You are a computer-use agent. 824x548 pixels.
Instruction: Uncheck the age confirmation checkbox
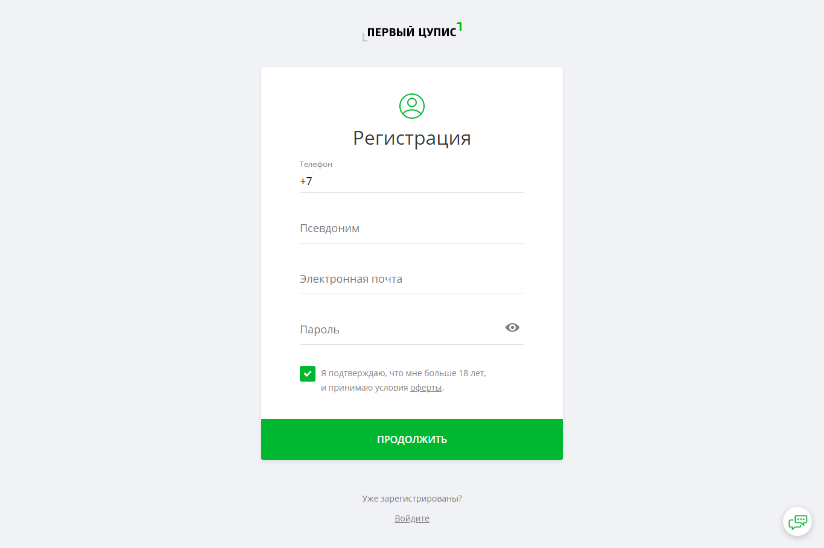308,374
